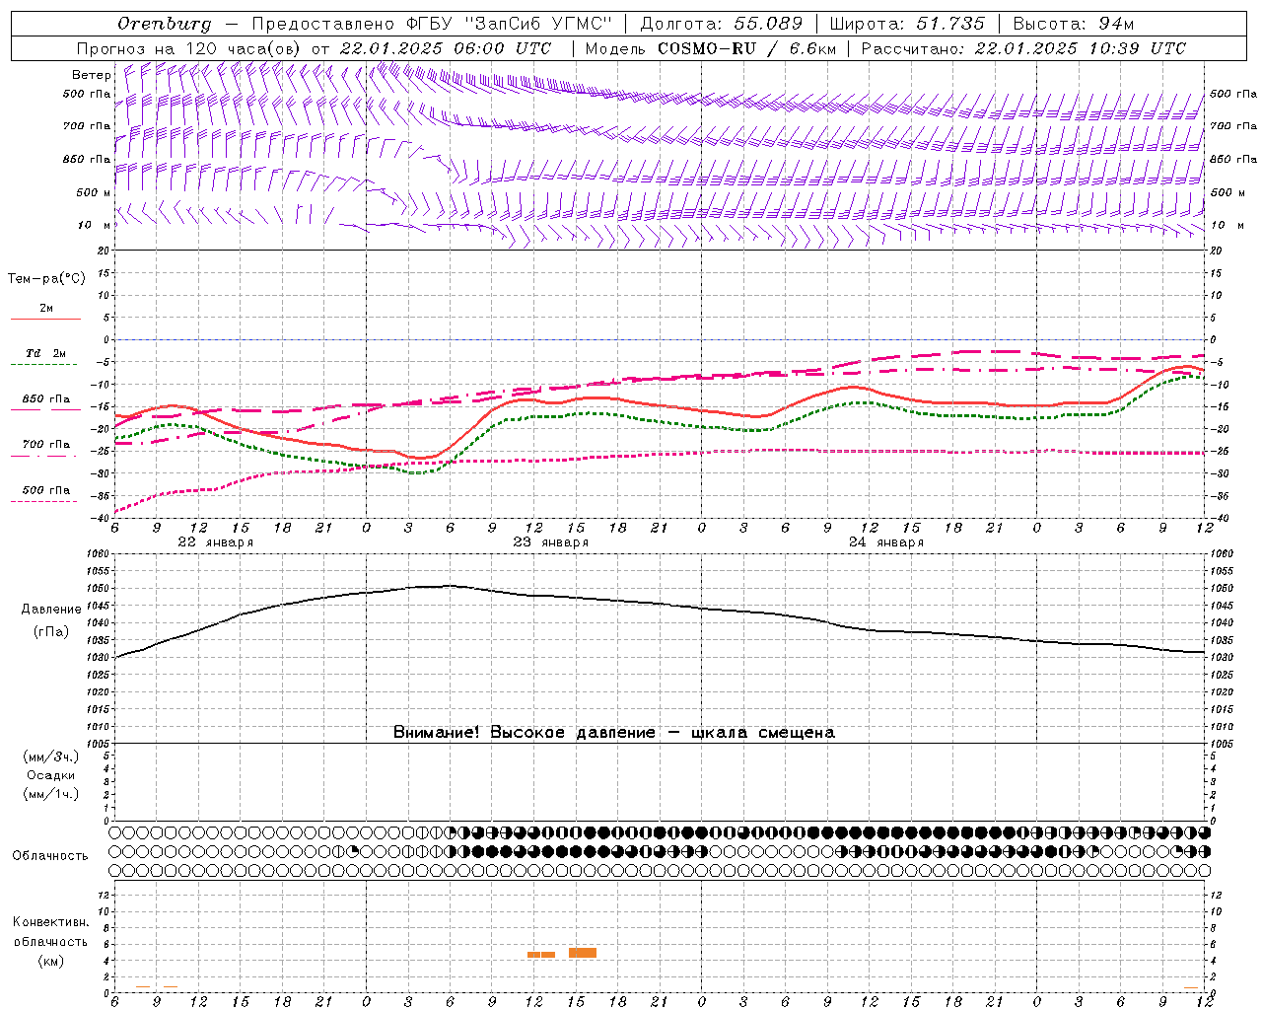The width and height of the screenshot is (1262, 1010).
Task: Click the 'Долгота: 55.089' longitude value
Action: (722, 24)
